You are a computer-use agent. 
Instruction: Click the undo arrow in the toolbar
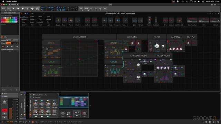tap(91, 9)
